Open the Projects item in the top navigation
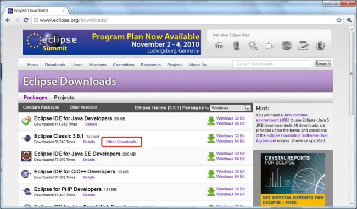 point(175,65)
